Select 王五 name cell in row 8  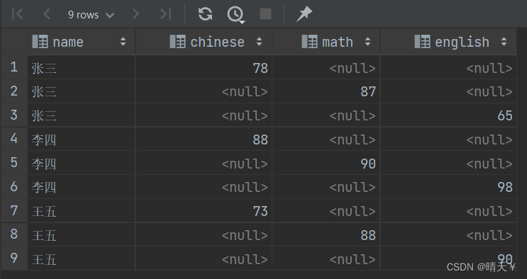coord(82,234)
